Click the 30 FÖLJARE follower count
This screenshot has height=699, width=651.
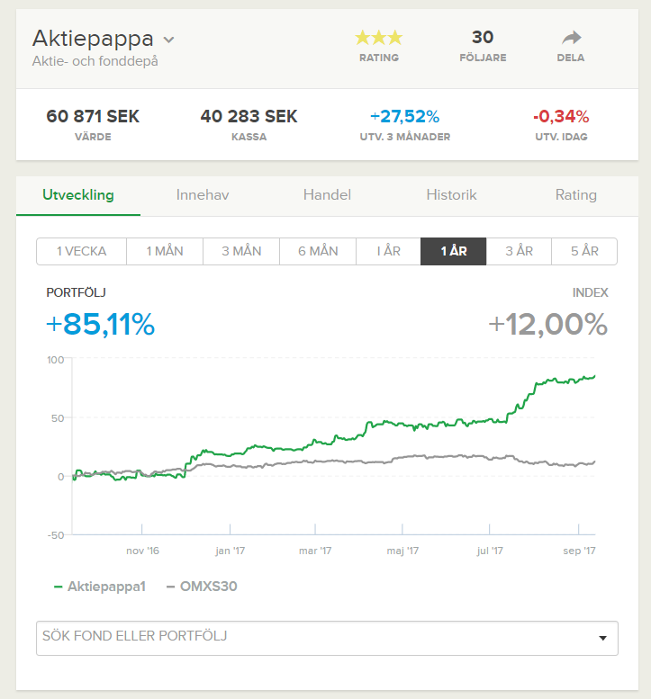click(x=483, y=46)
